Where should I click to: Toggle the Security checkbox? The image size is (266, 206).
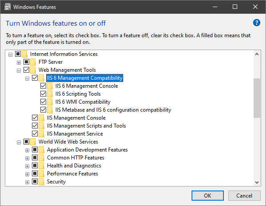click(x=35, y=182)
